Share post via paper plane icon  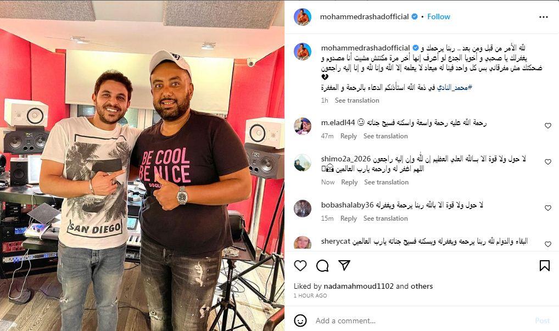click(344, 265)
